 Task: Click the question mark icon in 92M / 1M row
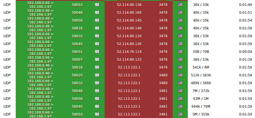click(97, 99)
